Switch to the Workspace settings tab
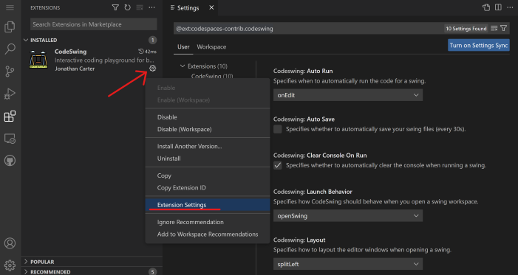This screenshot has height=275, width=518. [x=211, y=47]
